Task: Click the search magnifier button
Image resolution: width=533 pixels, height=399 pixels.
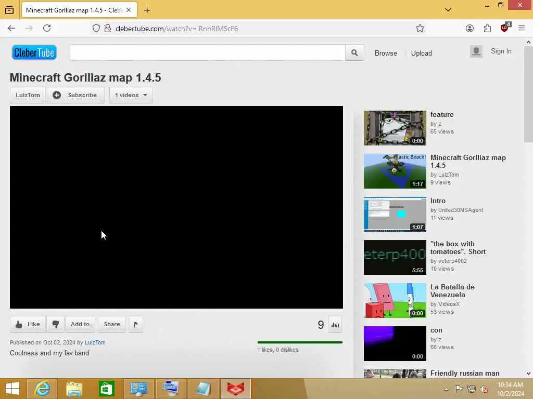Action: (354, 52)
